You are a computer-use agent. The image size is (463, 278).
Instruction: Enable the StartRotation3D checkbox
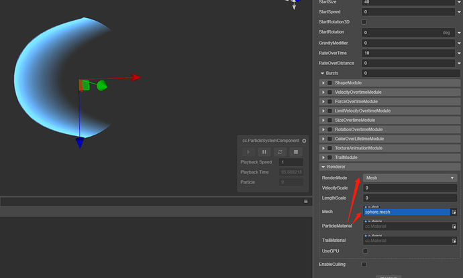point(364,22)
